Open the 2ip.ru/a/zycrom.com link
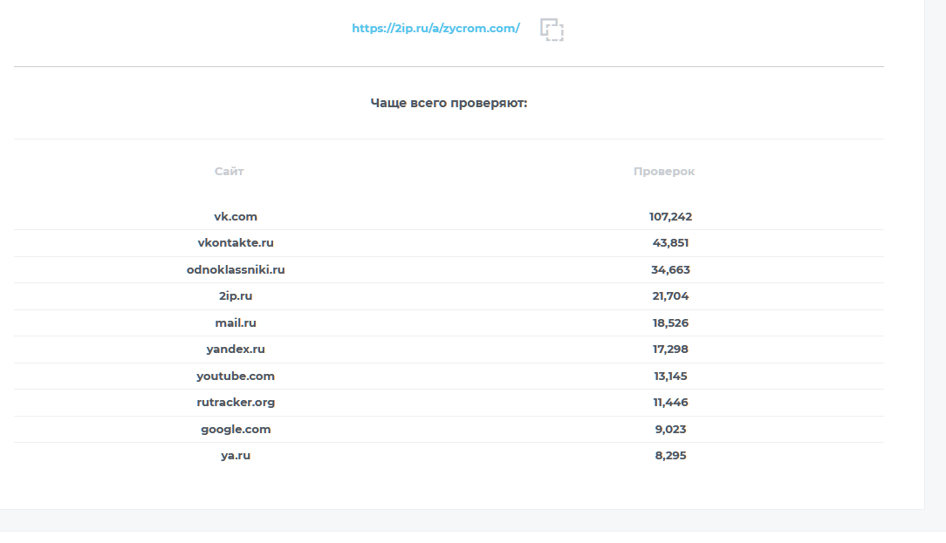Screen dimensions: 946x543 pos(435,28)
